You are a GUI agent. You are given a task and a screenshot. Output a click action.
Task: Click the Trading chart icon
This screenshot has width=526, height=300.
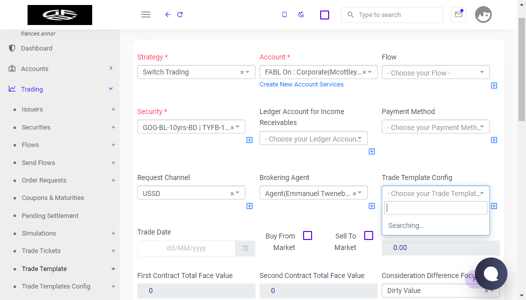12,88
